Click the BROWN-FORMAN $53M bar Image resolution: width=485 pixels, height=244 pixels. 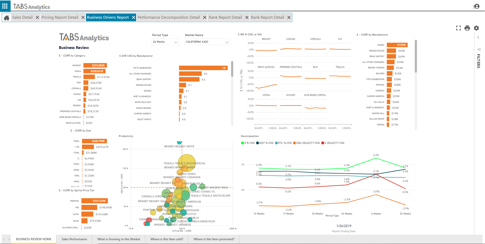click(x=390, y=68)
